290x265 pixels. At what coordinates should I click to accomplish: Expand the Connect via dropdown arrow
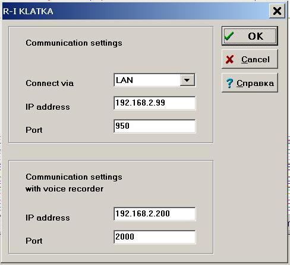pos(187,80)
